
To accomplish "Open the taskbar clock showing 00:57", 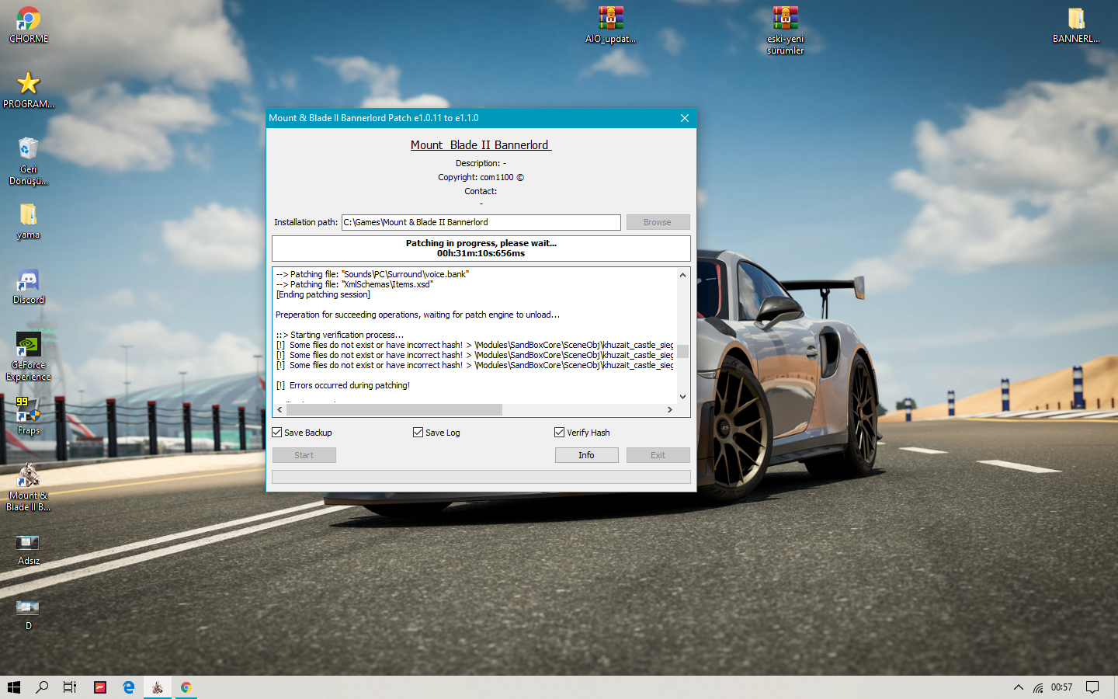I will click(1061, 687).
